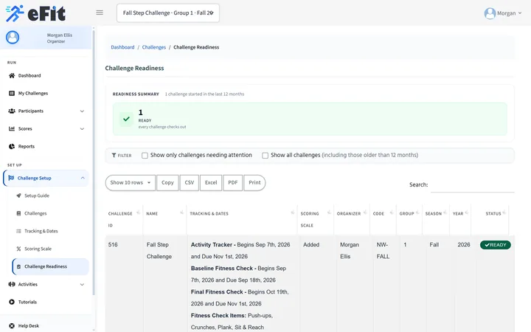The height and width of the screenshot is (332, 531).
Task: Expand the Participants chevron
Action: pos(82,111)
